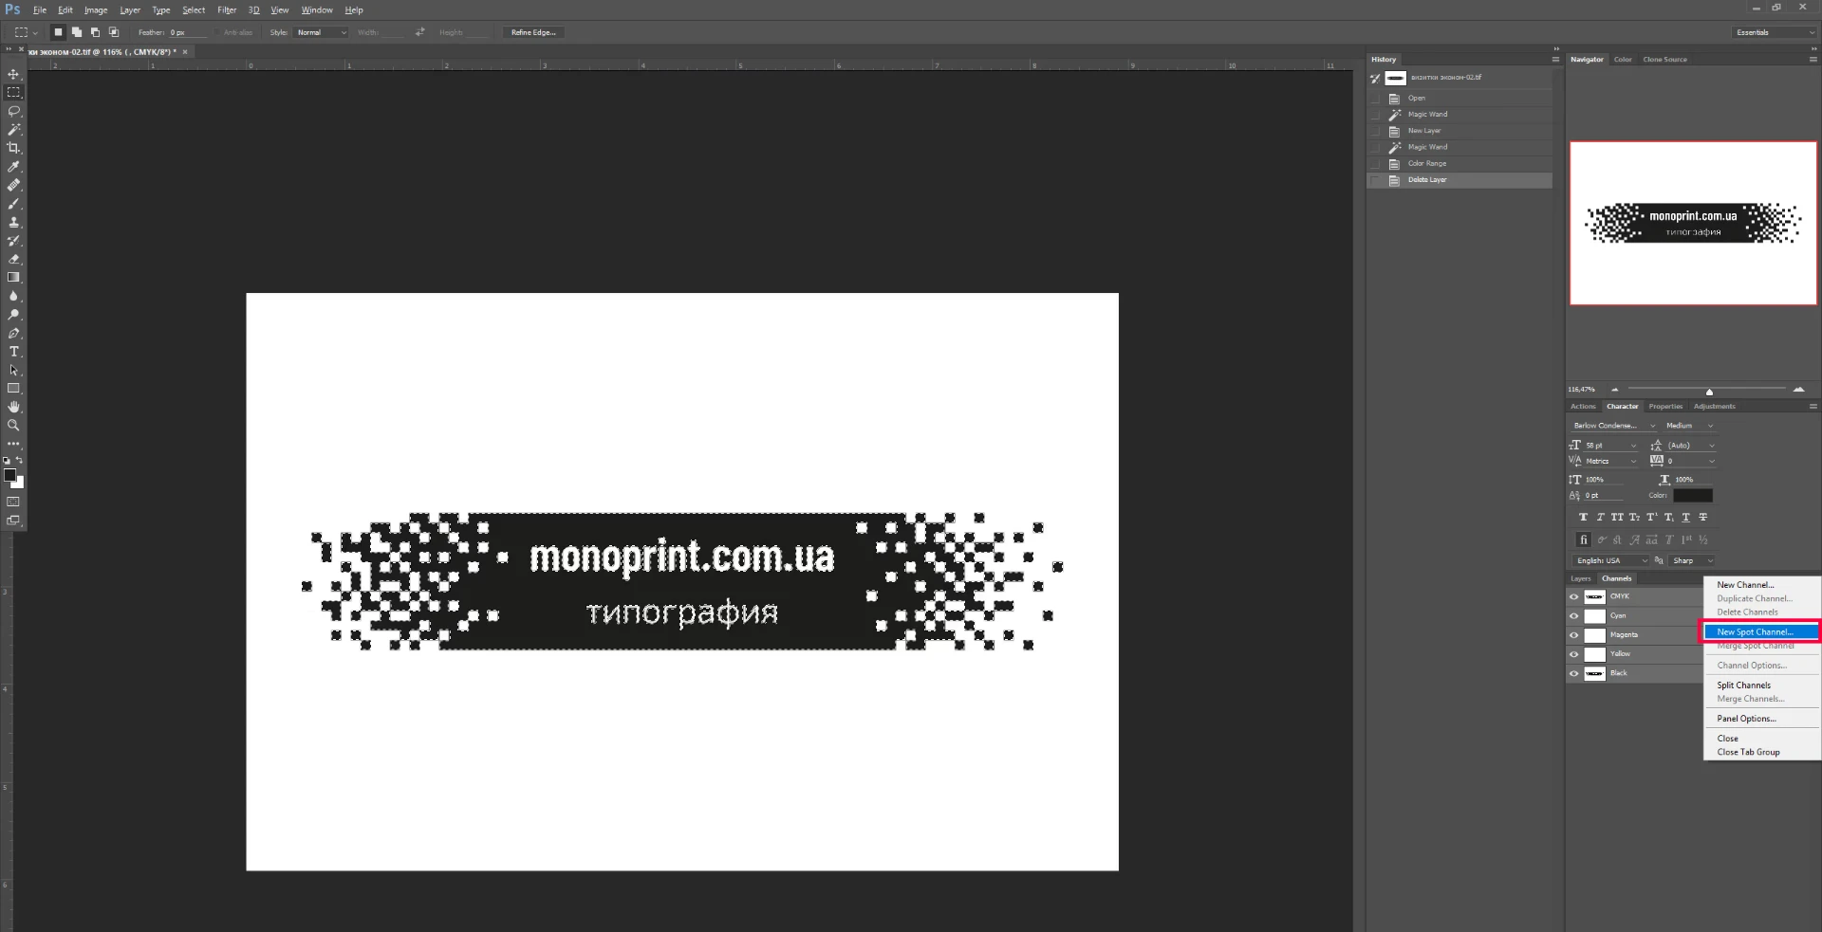Image resolution: width=1822 pixels, height=932 pixels.
Task: Set history brush source at Color Range state
Action: (1375, 164)
